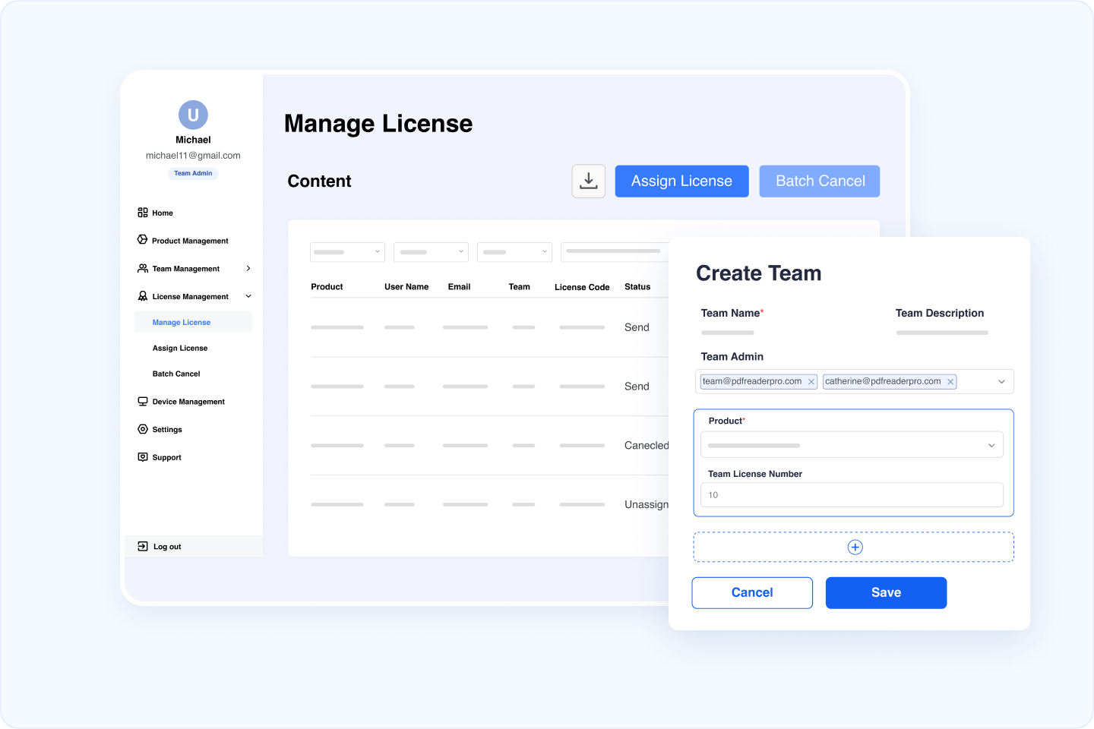
Task: Select Batch Cancel in the sidebar
Action: (x=176, y=374)
